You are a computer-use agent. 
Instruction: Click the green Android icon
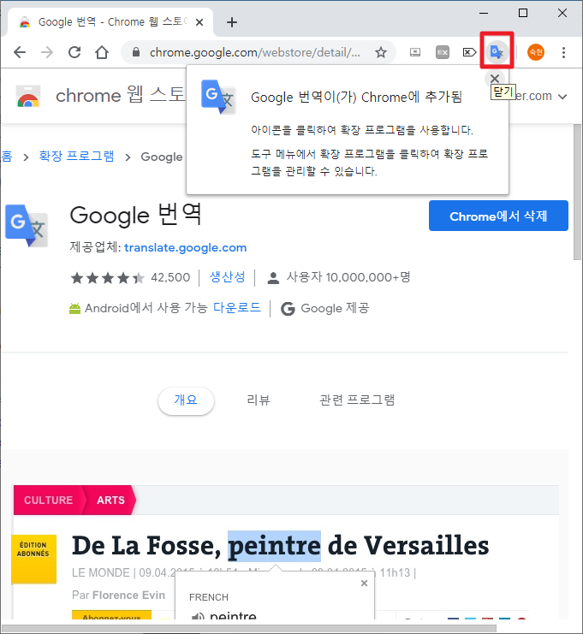pos(74,309)
